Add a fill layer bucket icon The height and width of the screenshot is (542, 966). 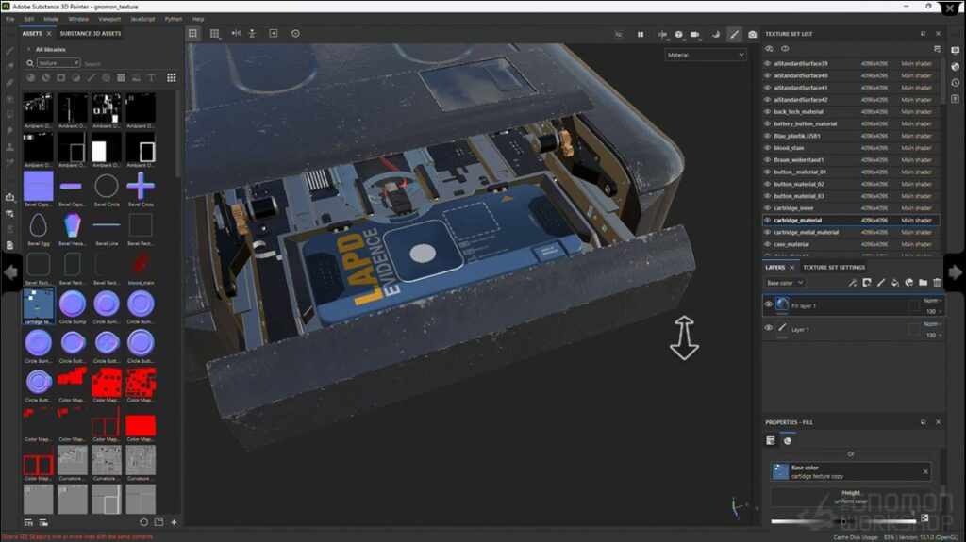pyautogui.click(x=895, y=283)
